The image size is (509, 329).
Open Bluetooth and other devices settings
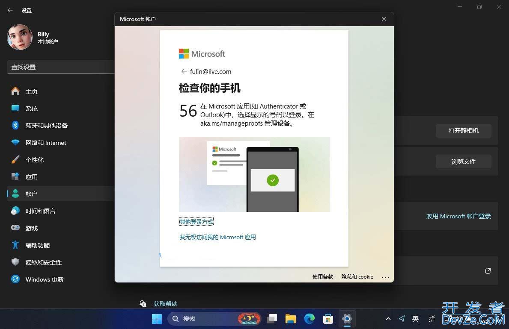click(x=46, y=126)
